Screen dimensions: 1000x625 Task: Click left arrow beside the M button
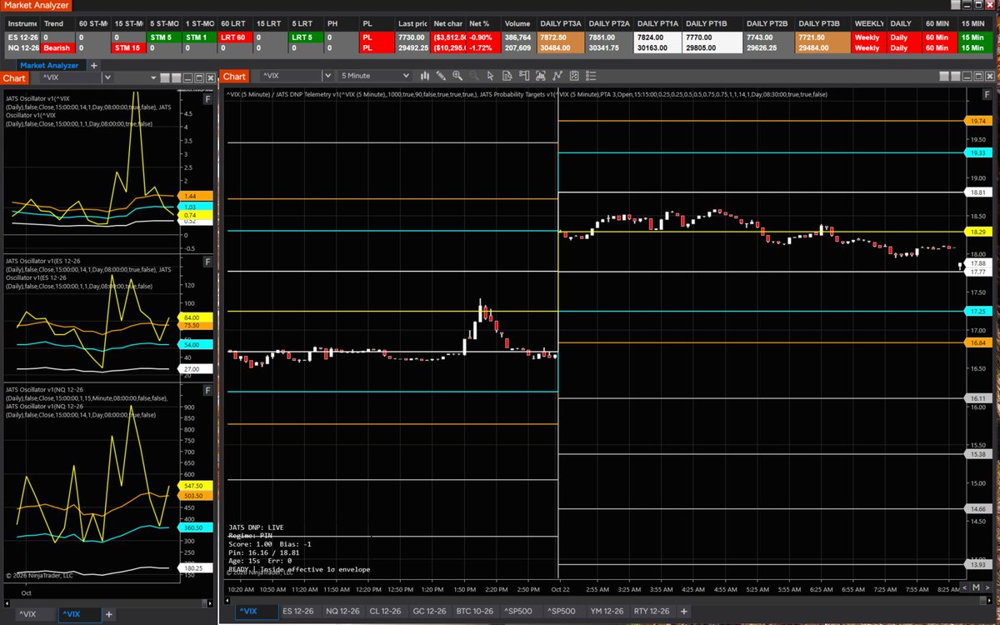coord(965,587)
